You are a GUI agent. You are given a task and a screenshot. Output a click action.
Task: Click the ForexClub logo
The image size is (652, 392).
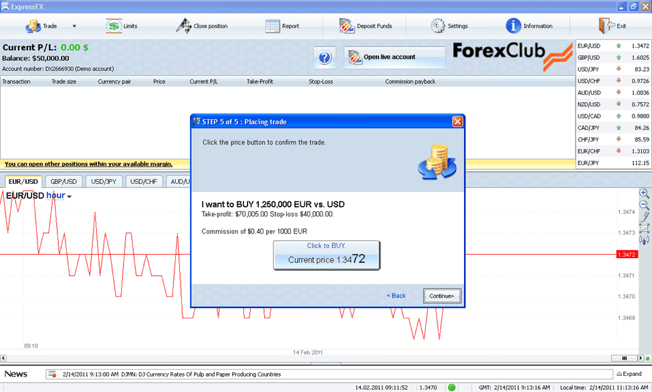pos(512,56)
